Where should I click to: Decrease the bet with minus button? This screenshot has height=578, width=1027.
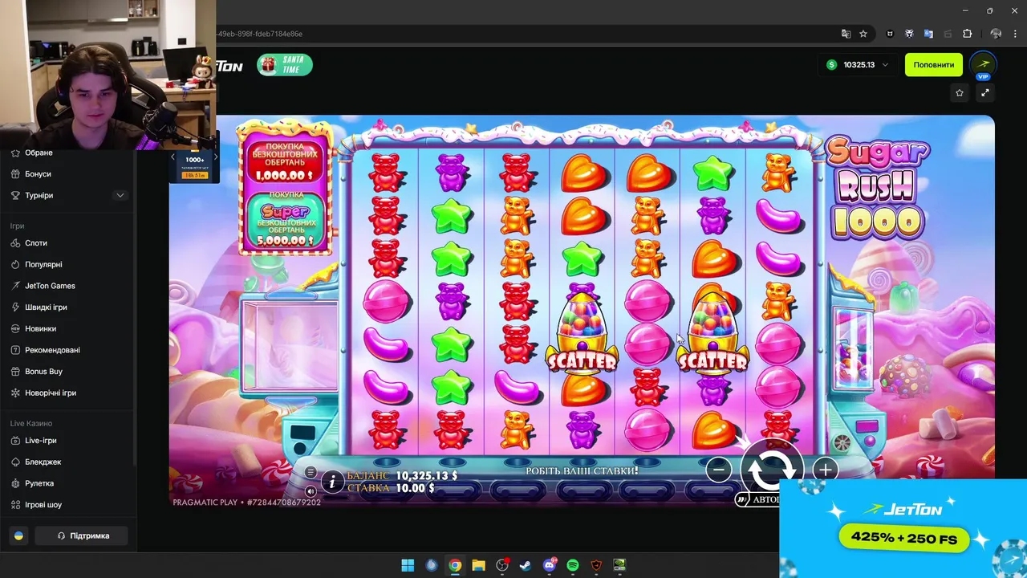(x=718, y=470)
